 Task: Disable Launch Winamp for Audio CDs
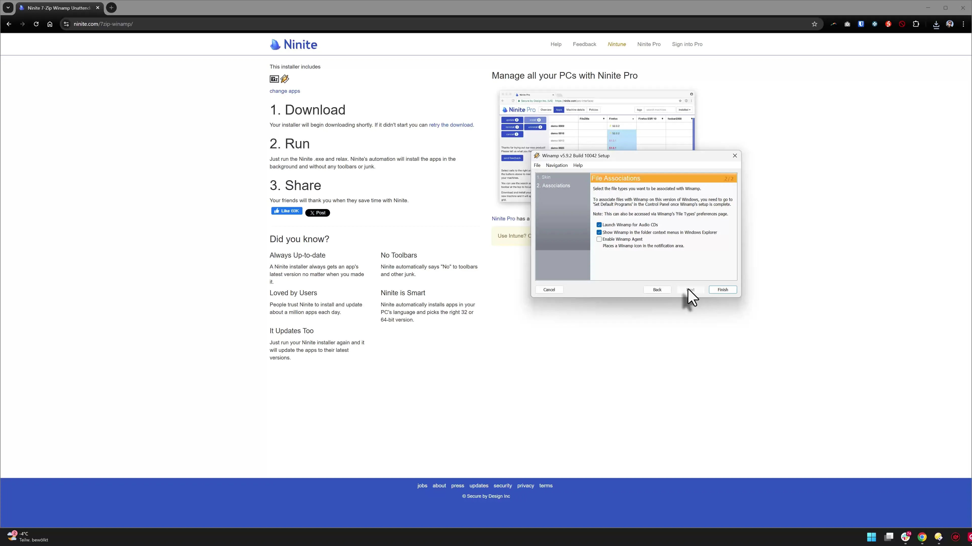[599, 224]
